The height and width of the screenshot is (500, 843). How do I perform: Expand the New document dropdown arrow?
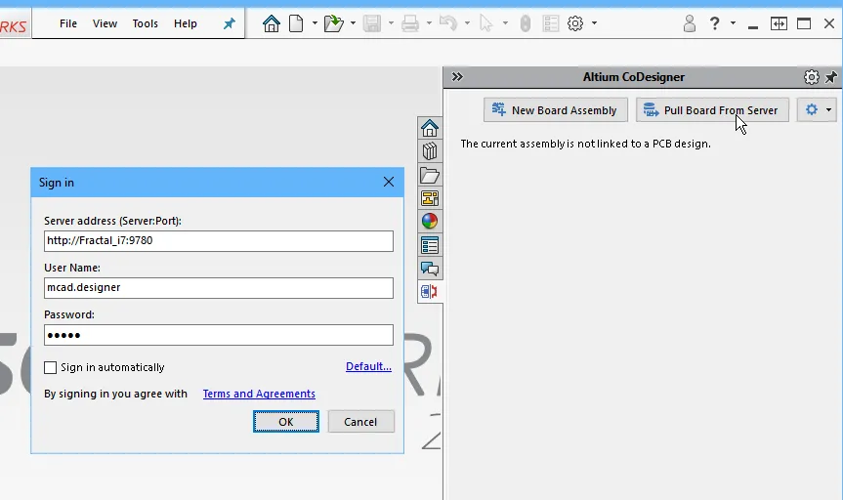pos(315,23)
